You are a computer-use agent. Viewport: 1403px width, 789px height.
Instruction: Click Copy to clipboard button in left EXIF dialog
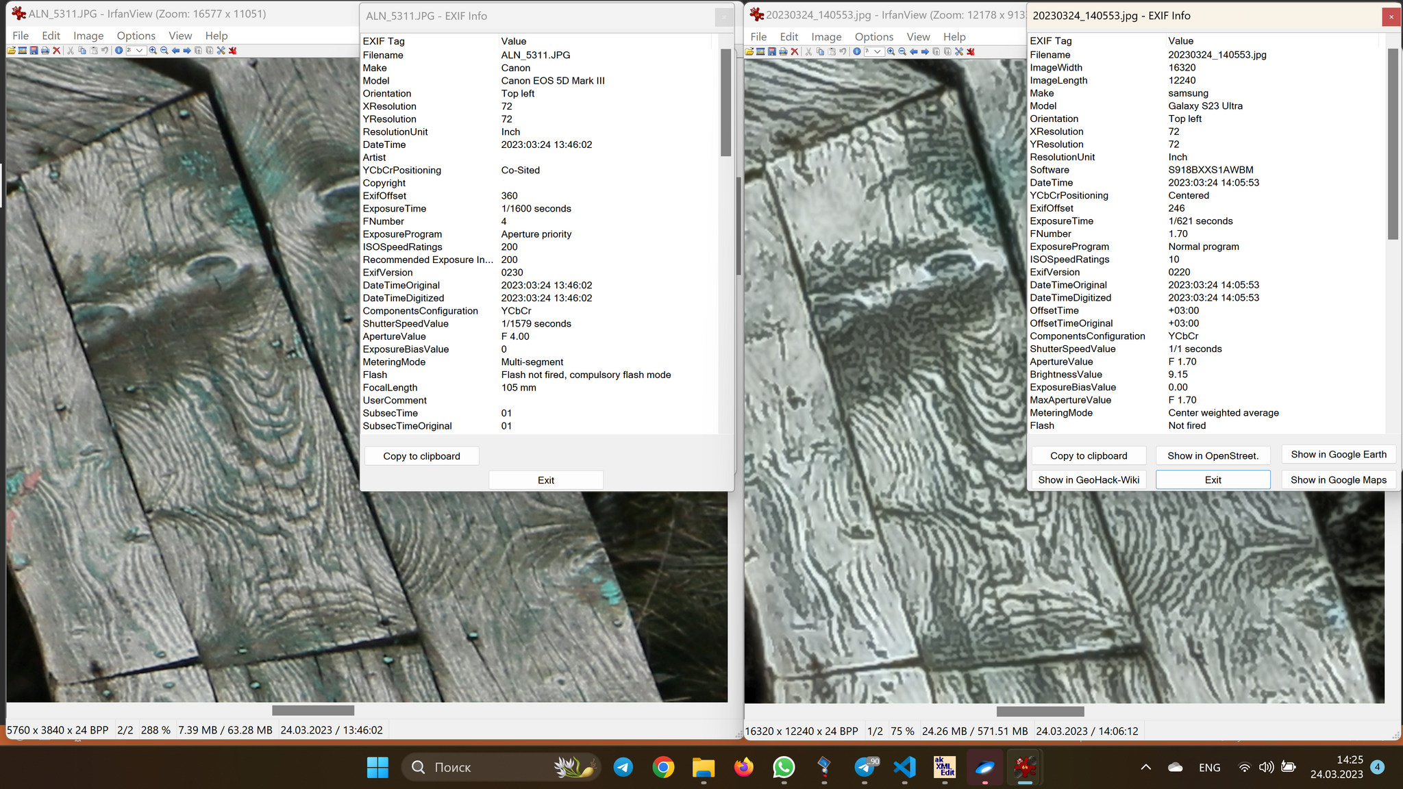[421, 455]
